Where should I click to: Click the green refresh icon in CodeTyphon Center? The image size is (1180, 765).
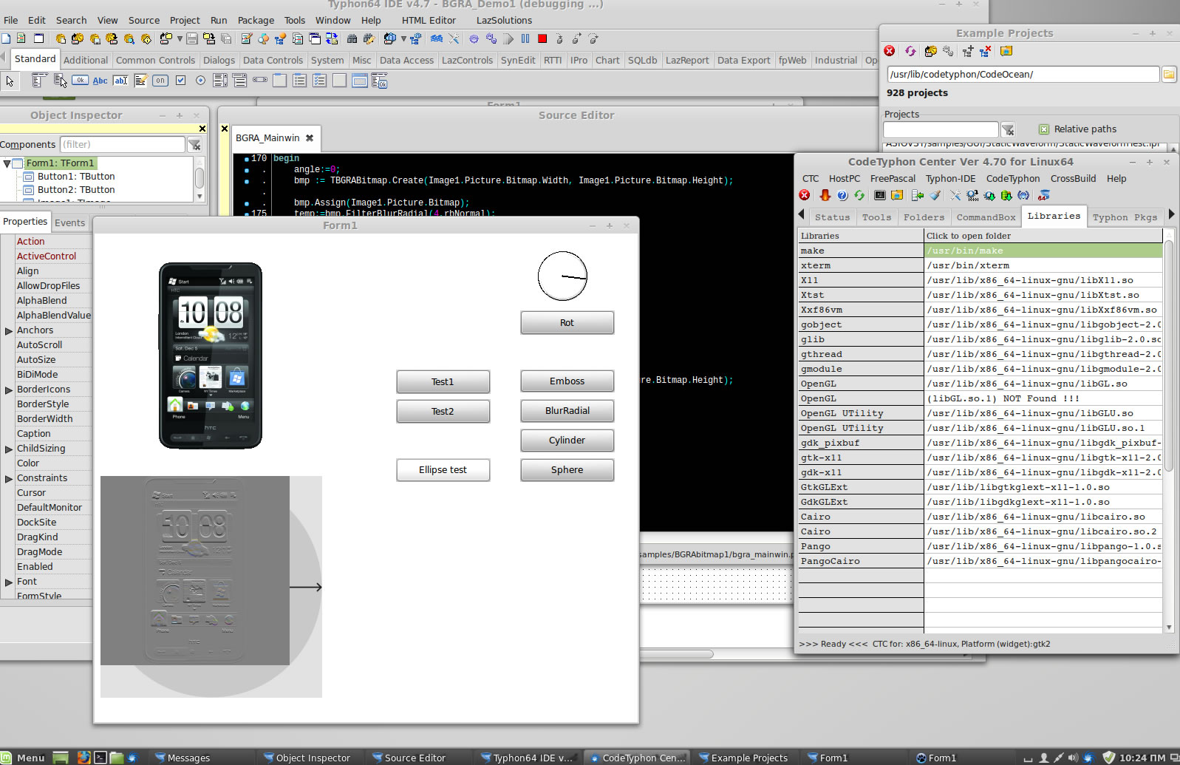tap(859, 195)
